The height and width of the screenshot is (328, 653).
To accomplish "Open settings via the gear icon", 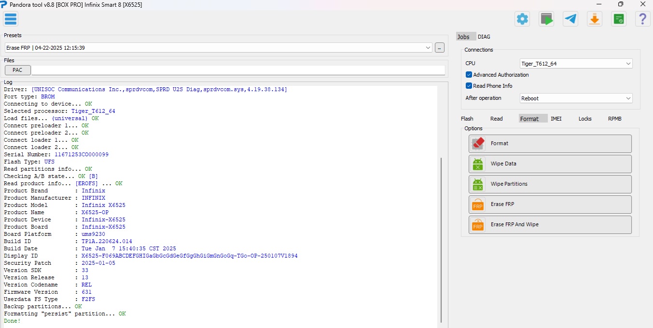I will click(x=522, y=19).
